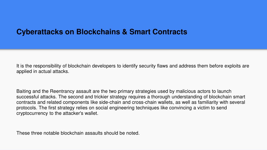Click the word 'Baiting' starting the second paragraph
Screen dimensions: 267x150
(x=24, y=91)
